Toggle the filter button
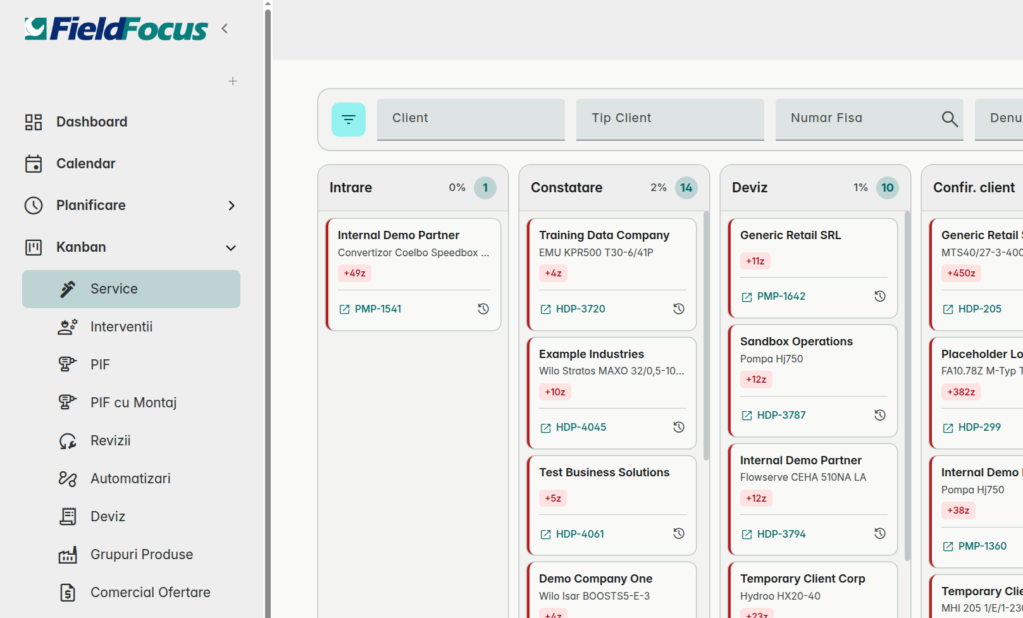 pos(349,120)
